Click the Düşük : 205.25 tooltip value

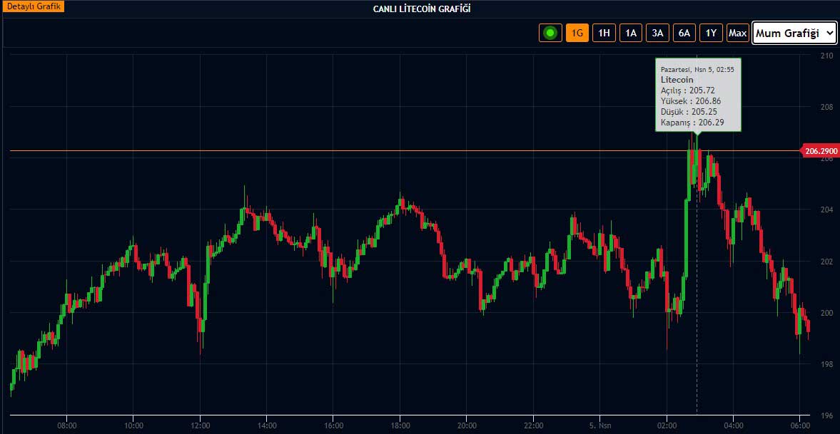(689, 111)
